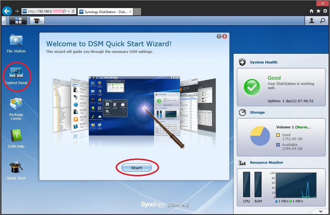This screenshot has width=330, height=215.
Task: Click the blue Available legend swatch
Action: pos(278,145)
